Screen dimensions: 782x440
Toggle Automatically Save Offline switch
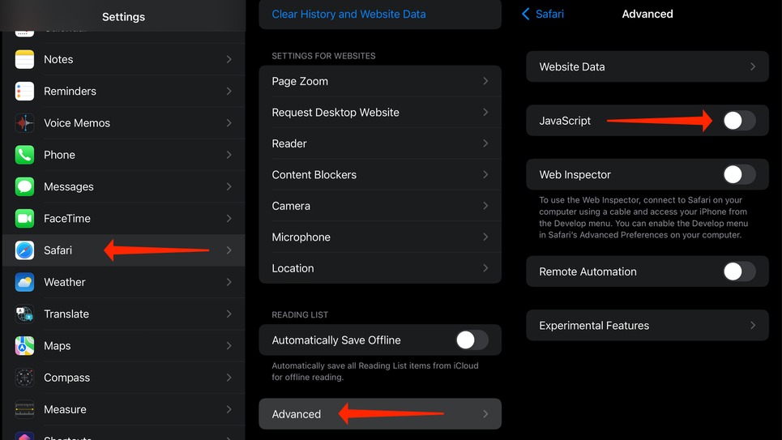click(471, 340)
